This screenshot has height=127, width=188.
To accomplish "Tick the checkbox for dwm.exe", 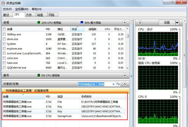I will pyautogui.click(x=4, y=39).
